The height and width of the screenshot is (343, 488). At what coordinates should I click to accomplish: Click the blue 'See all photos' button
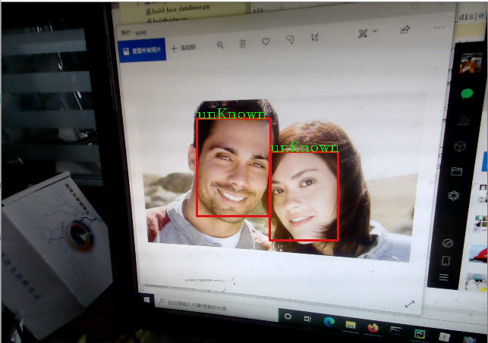pyautogui.click(x=143, y=50)
